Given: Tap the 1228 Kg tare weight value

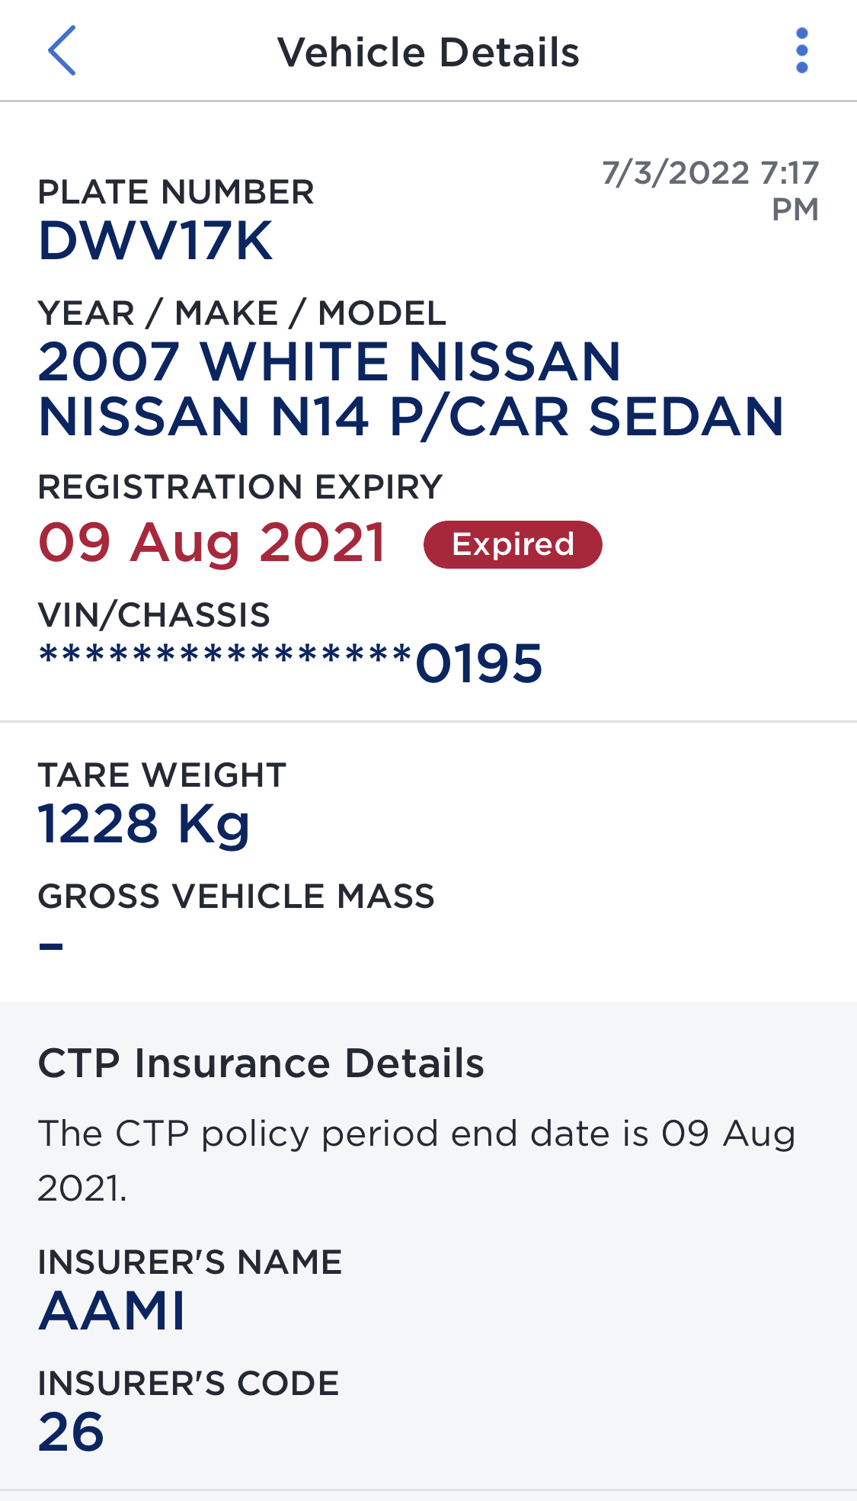Looking at the screenshot, I should 144,825.
